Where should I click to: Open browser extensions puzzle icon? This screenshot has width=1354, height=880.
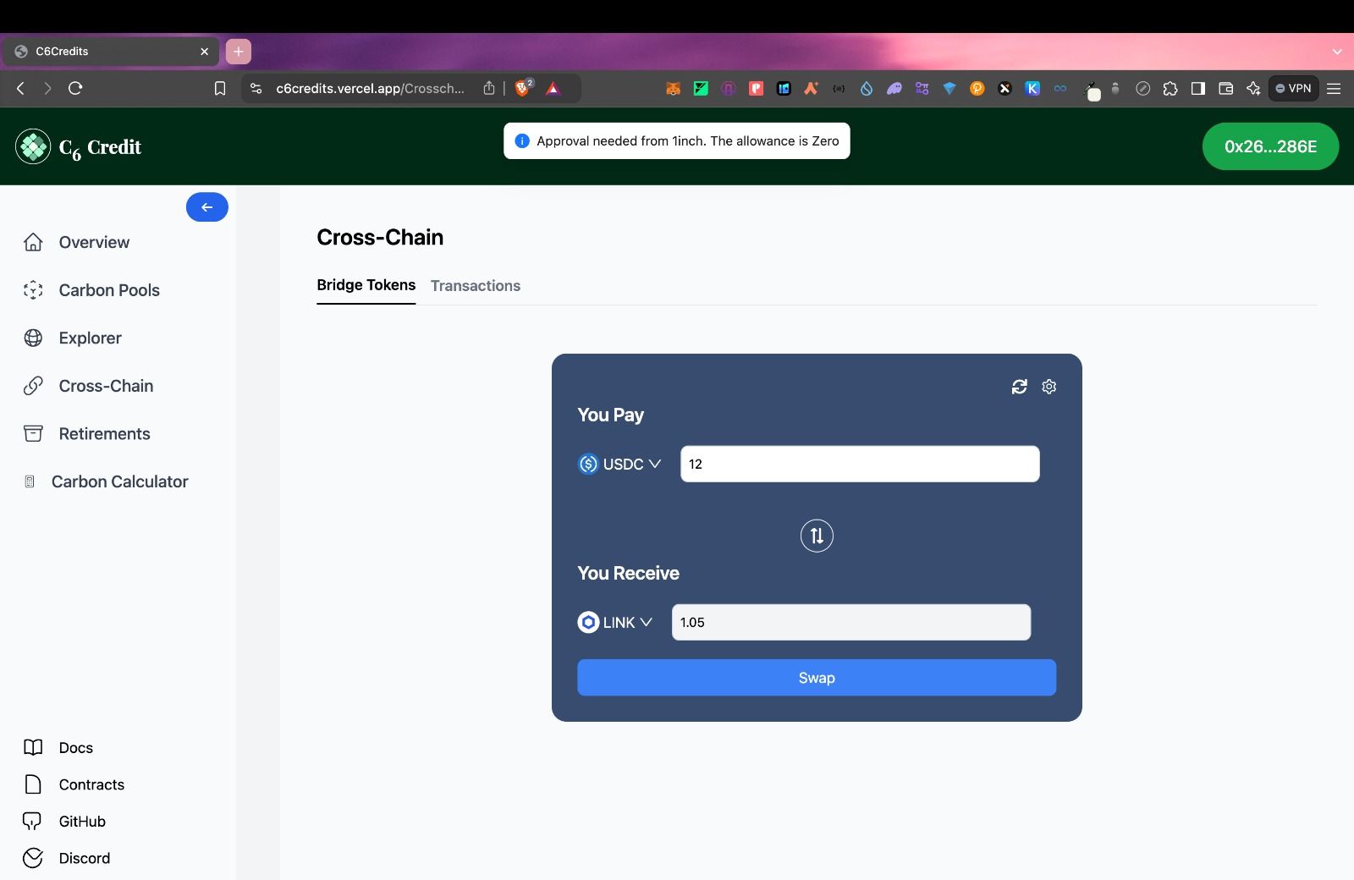(1170, 88)
